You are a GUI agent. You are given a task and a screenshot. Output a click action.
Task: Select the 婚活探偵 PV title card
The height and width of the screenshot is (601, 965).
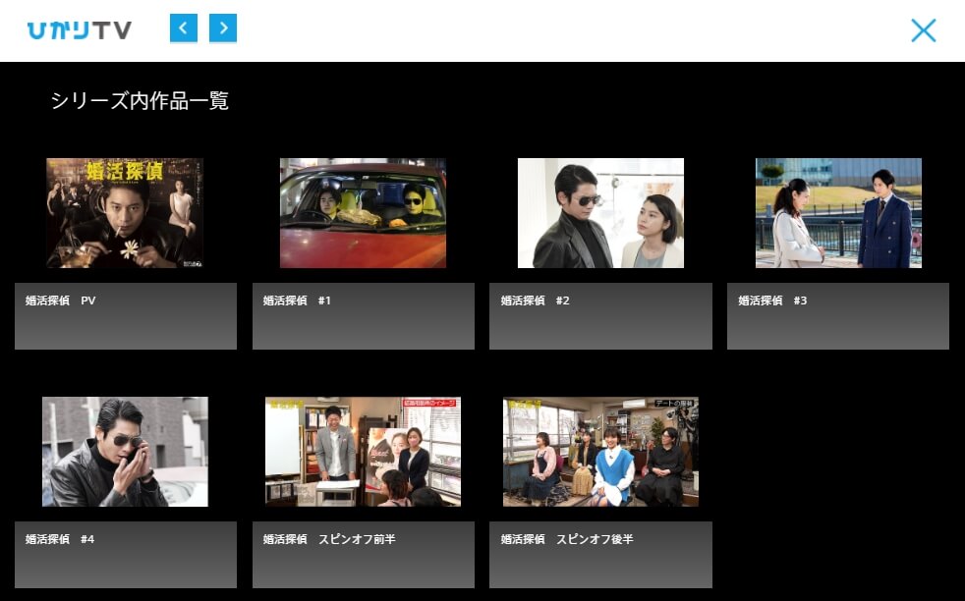(x=126, y=316)
